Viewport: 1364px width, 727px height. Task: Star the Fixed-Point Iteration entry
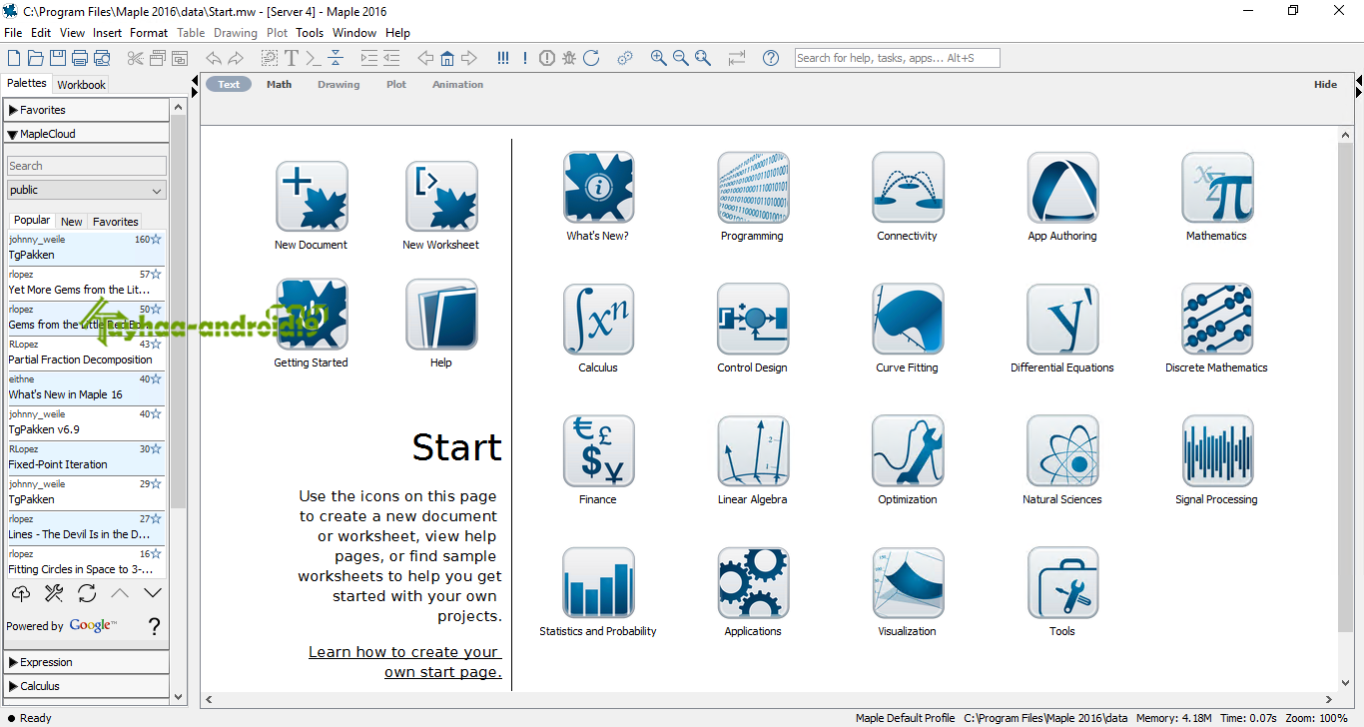[x=156, y=449]
